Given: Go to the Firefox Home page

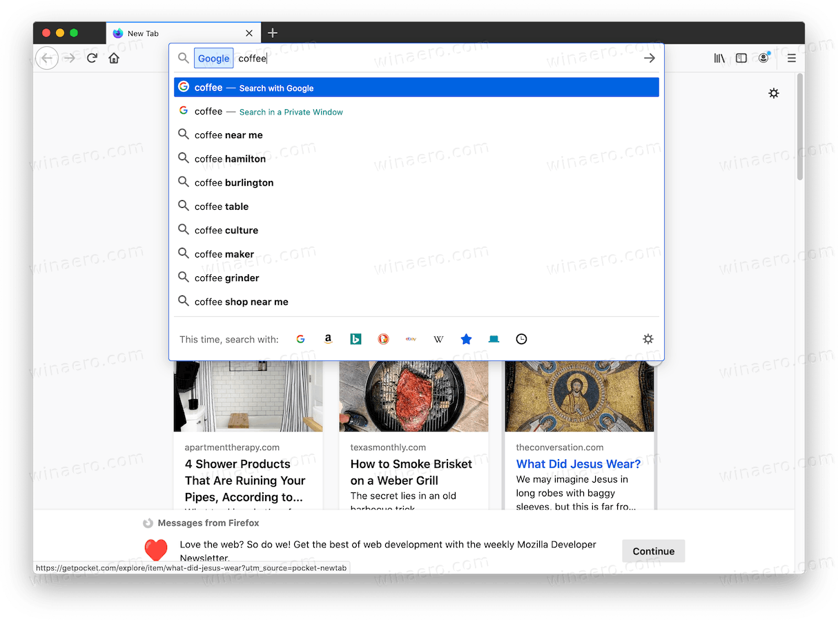Looking at the screenshot, I should point(114,59).
